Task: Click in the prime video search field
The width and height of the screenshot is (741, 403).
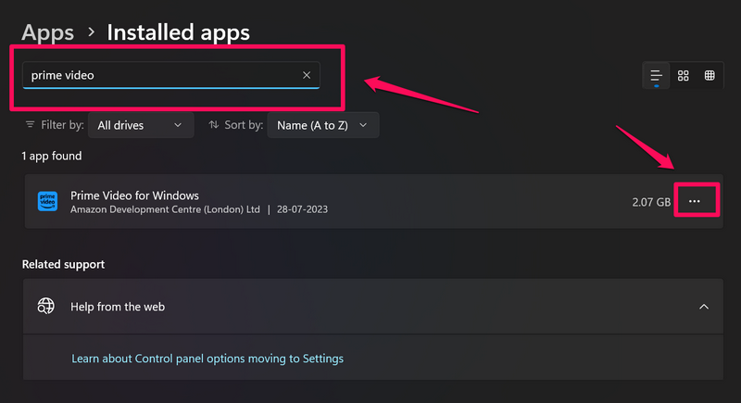Action: (x=171, y=75)
